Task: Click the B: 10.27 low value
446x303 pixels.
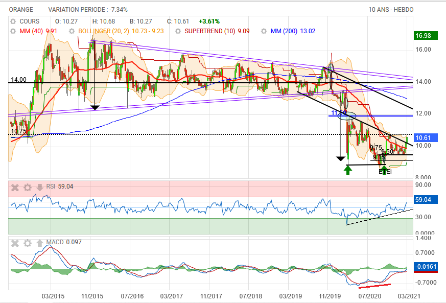Action: (x=141, y=21)
